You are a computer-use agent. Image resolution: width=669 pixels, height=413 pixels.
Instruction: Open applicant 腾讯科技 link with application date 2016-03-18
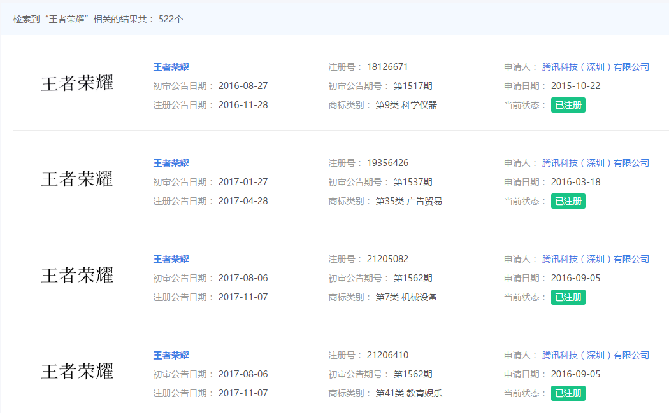coord(596,163)
